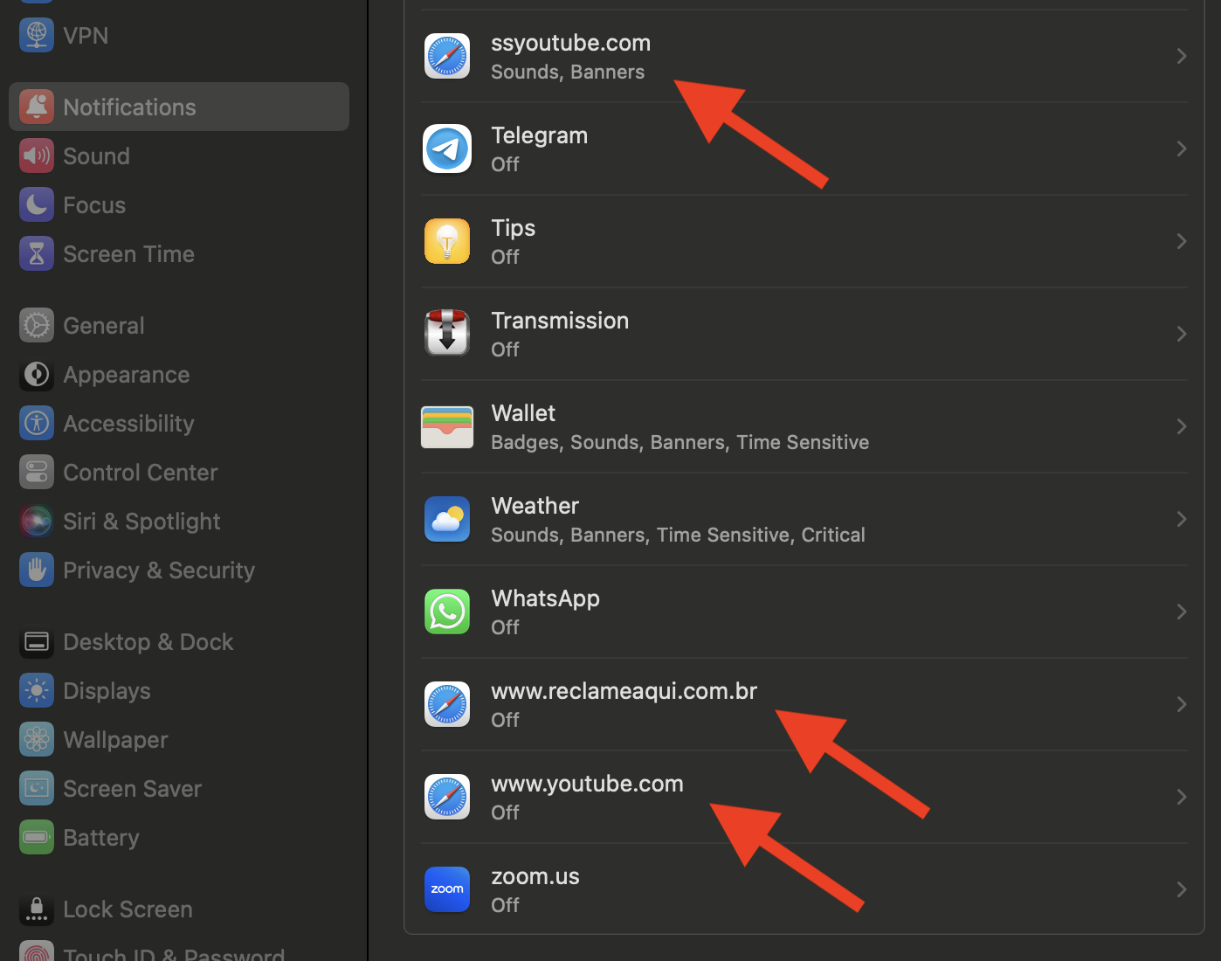The height and width of the screenshot is (961, 1221).
Task: Click the 'www.youtube.com' site name text
Action: click(588, 784)
